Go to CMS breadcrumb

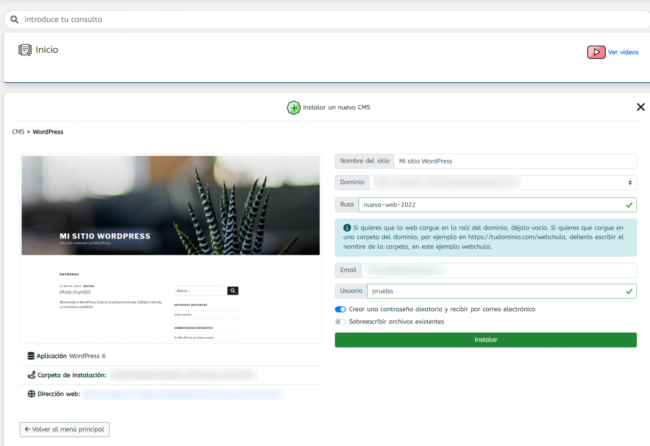[x=18, y=132]
